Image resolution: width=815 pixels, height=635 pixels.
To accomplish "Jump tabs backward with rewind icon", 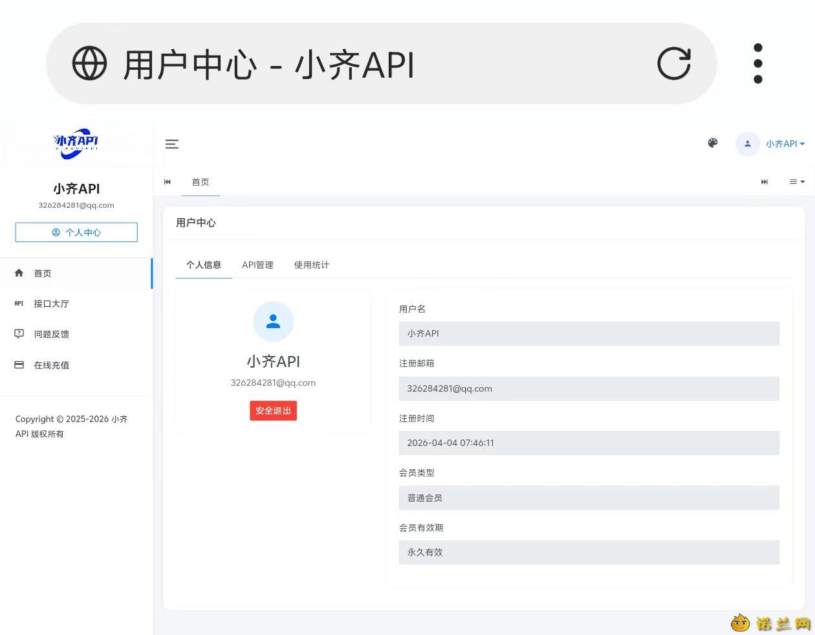I will [x=168, y=182].
